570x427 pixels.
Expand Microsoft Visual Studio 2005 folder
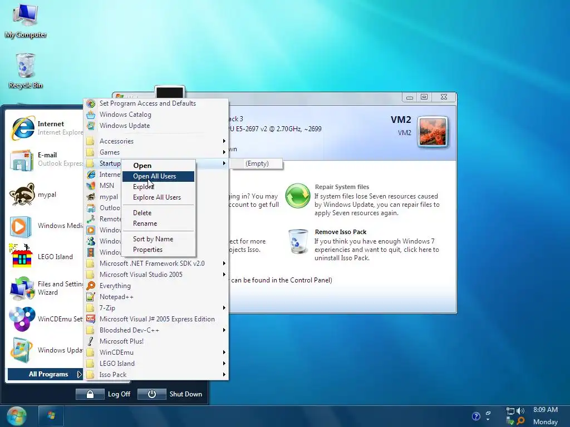pos(156,275)
